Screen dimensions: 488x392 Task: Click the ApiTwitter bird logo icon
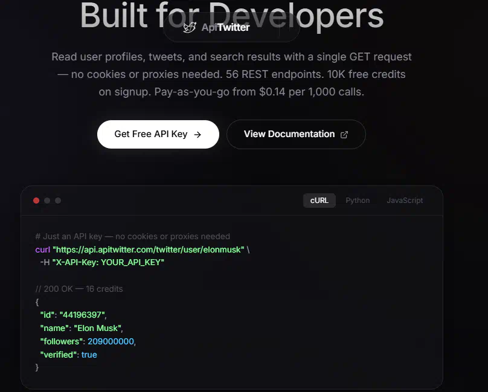pos(189,27)
